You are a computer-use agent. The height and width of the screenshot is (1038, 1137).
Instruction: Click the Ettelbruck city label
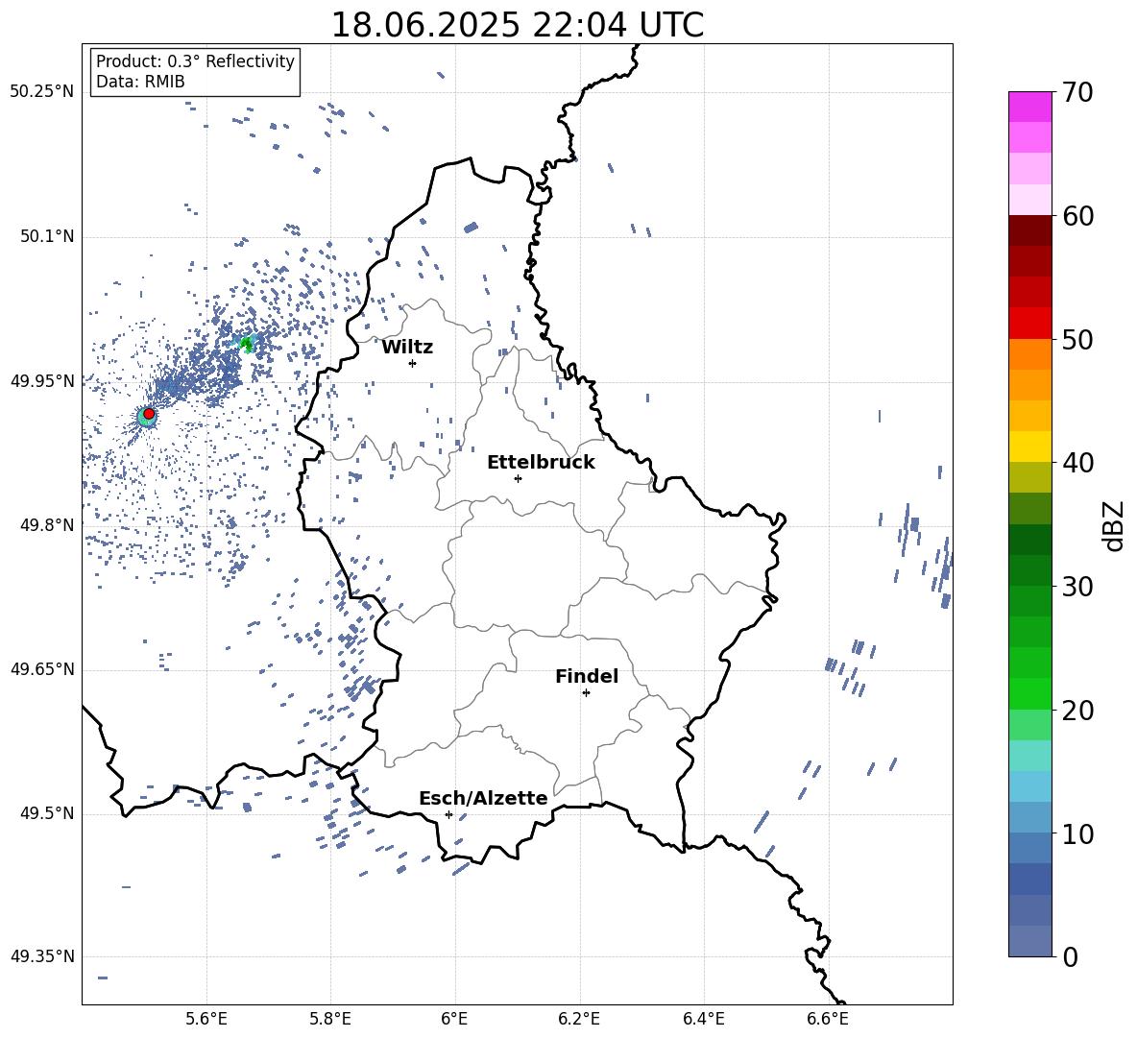pos(541,463)
